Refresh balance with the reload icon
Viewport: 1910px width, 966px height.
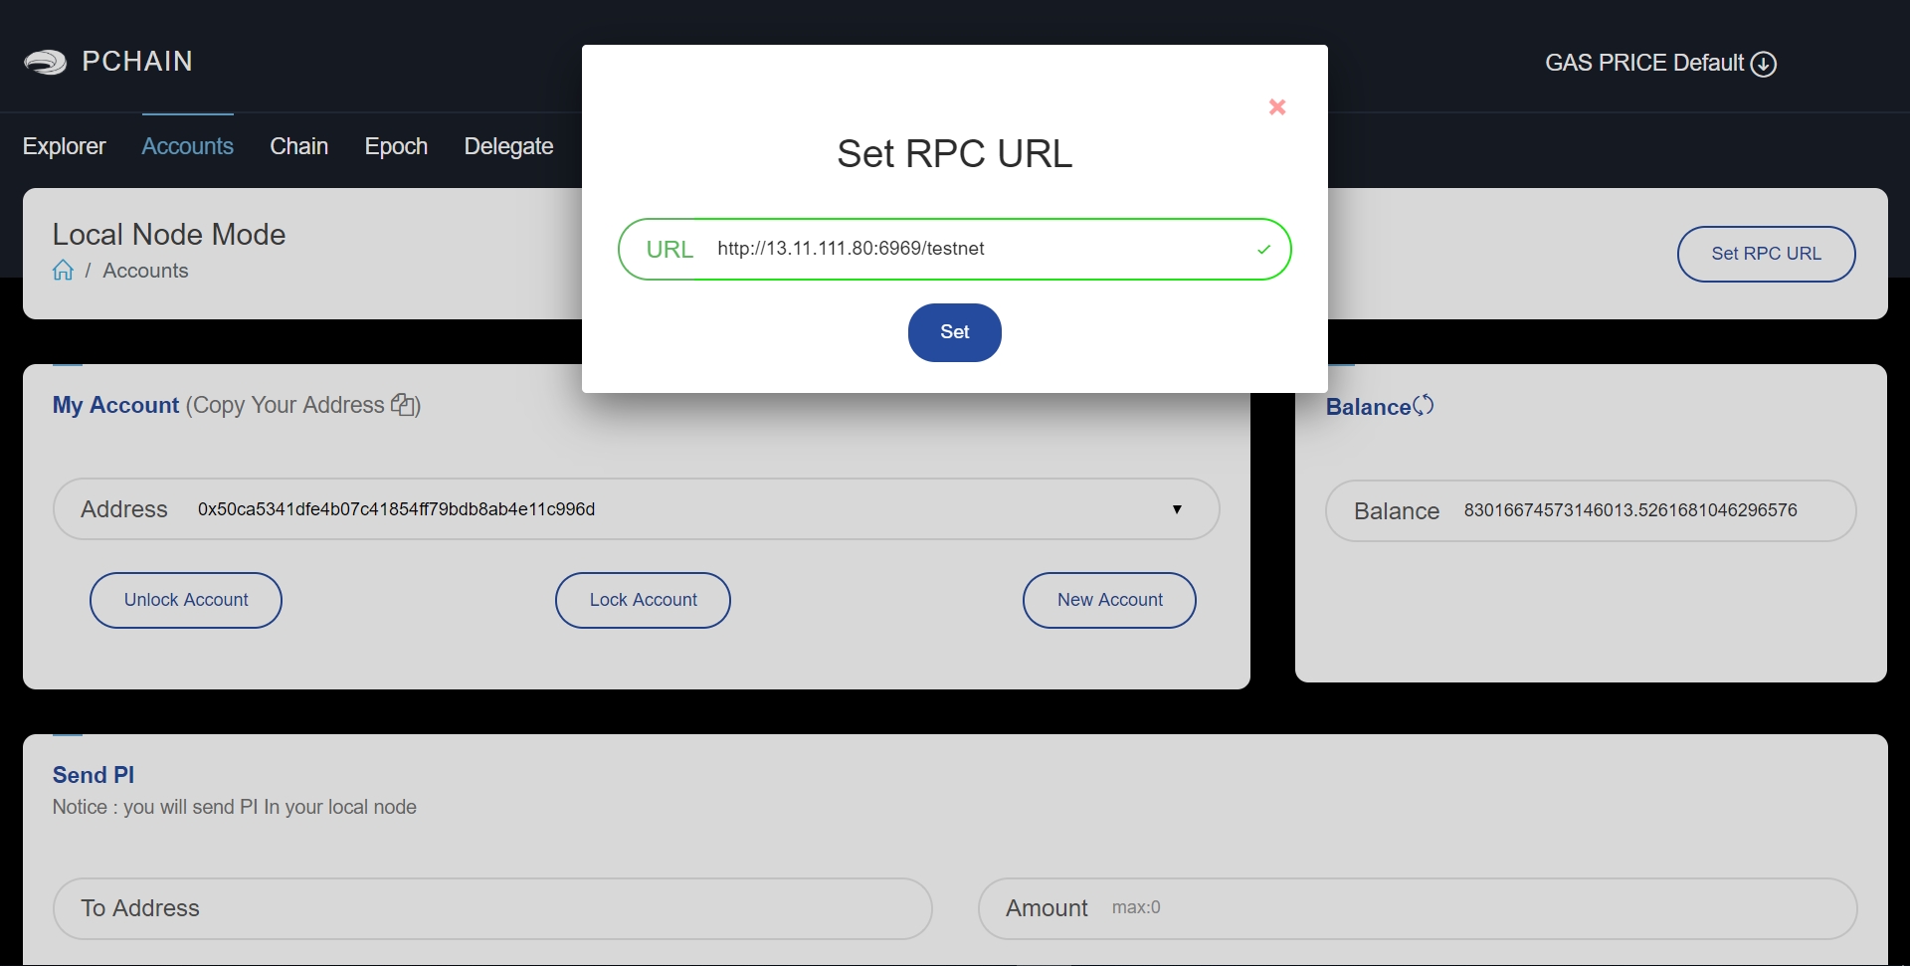click(1424, 406)
